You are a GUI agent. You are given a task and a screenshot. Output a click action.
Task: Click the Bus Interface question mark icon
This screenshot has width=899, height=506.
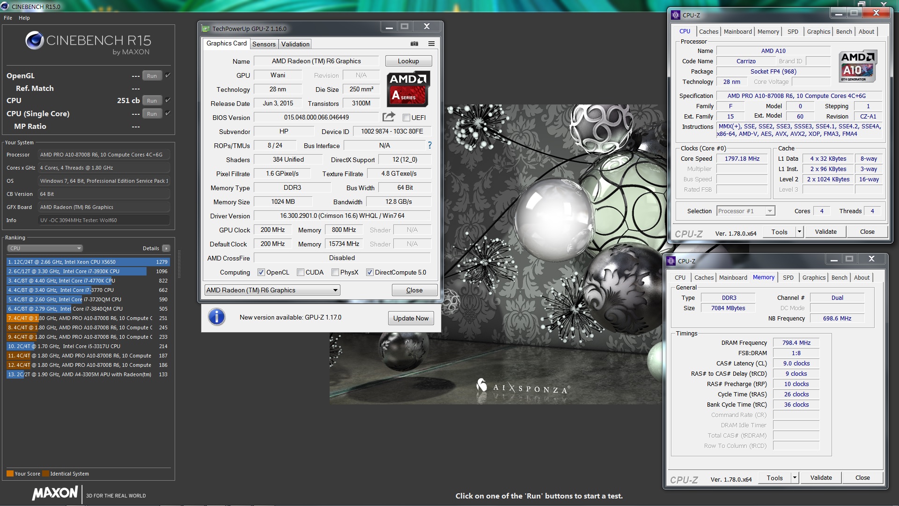429,145
